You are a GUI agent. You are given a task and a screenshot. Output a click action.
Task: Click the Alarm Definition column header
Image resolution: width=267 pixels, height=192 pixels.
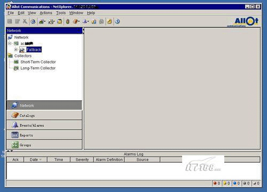[109, 159]
